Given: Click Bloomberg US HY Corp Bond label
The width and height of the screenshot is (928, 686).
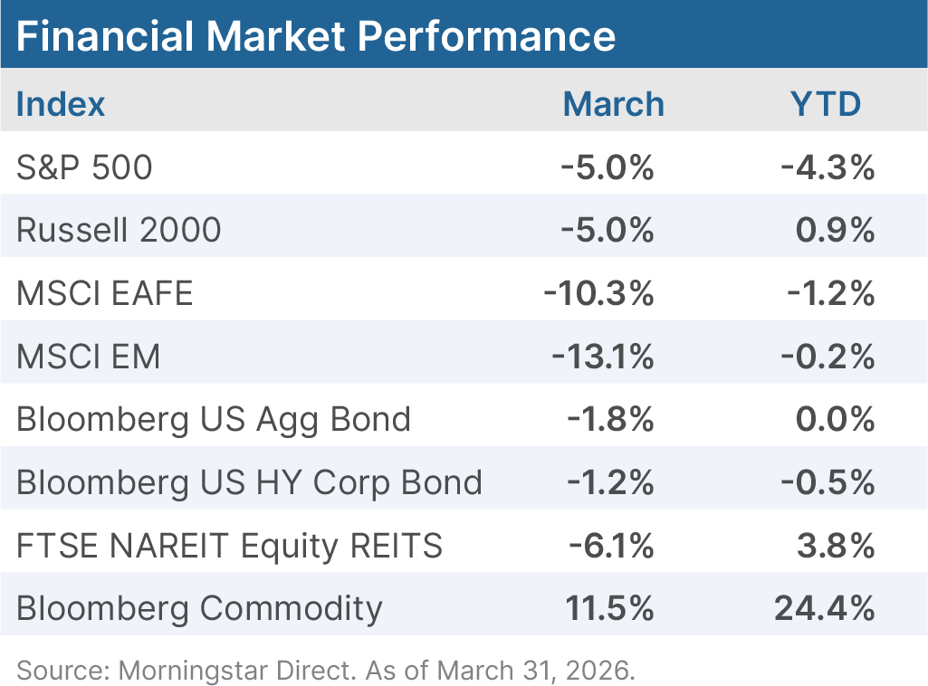Looking at the screenshot, I should coord(249,482).
